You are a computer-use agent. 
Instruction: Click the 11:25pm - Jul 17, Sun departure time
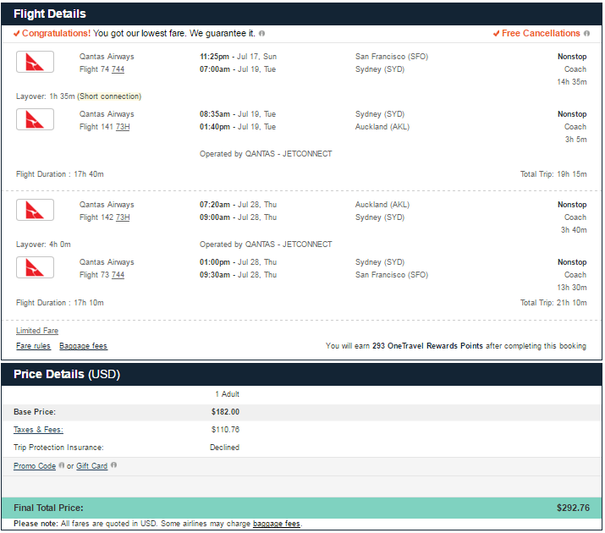[x=238, y=57]
